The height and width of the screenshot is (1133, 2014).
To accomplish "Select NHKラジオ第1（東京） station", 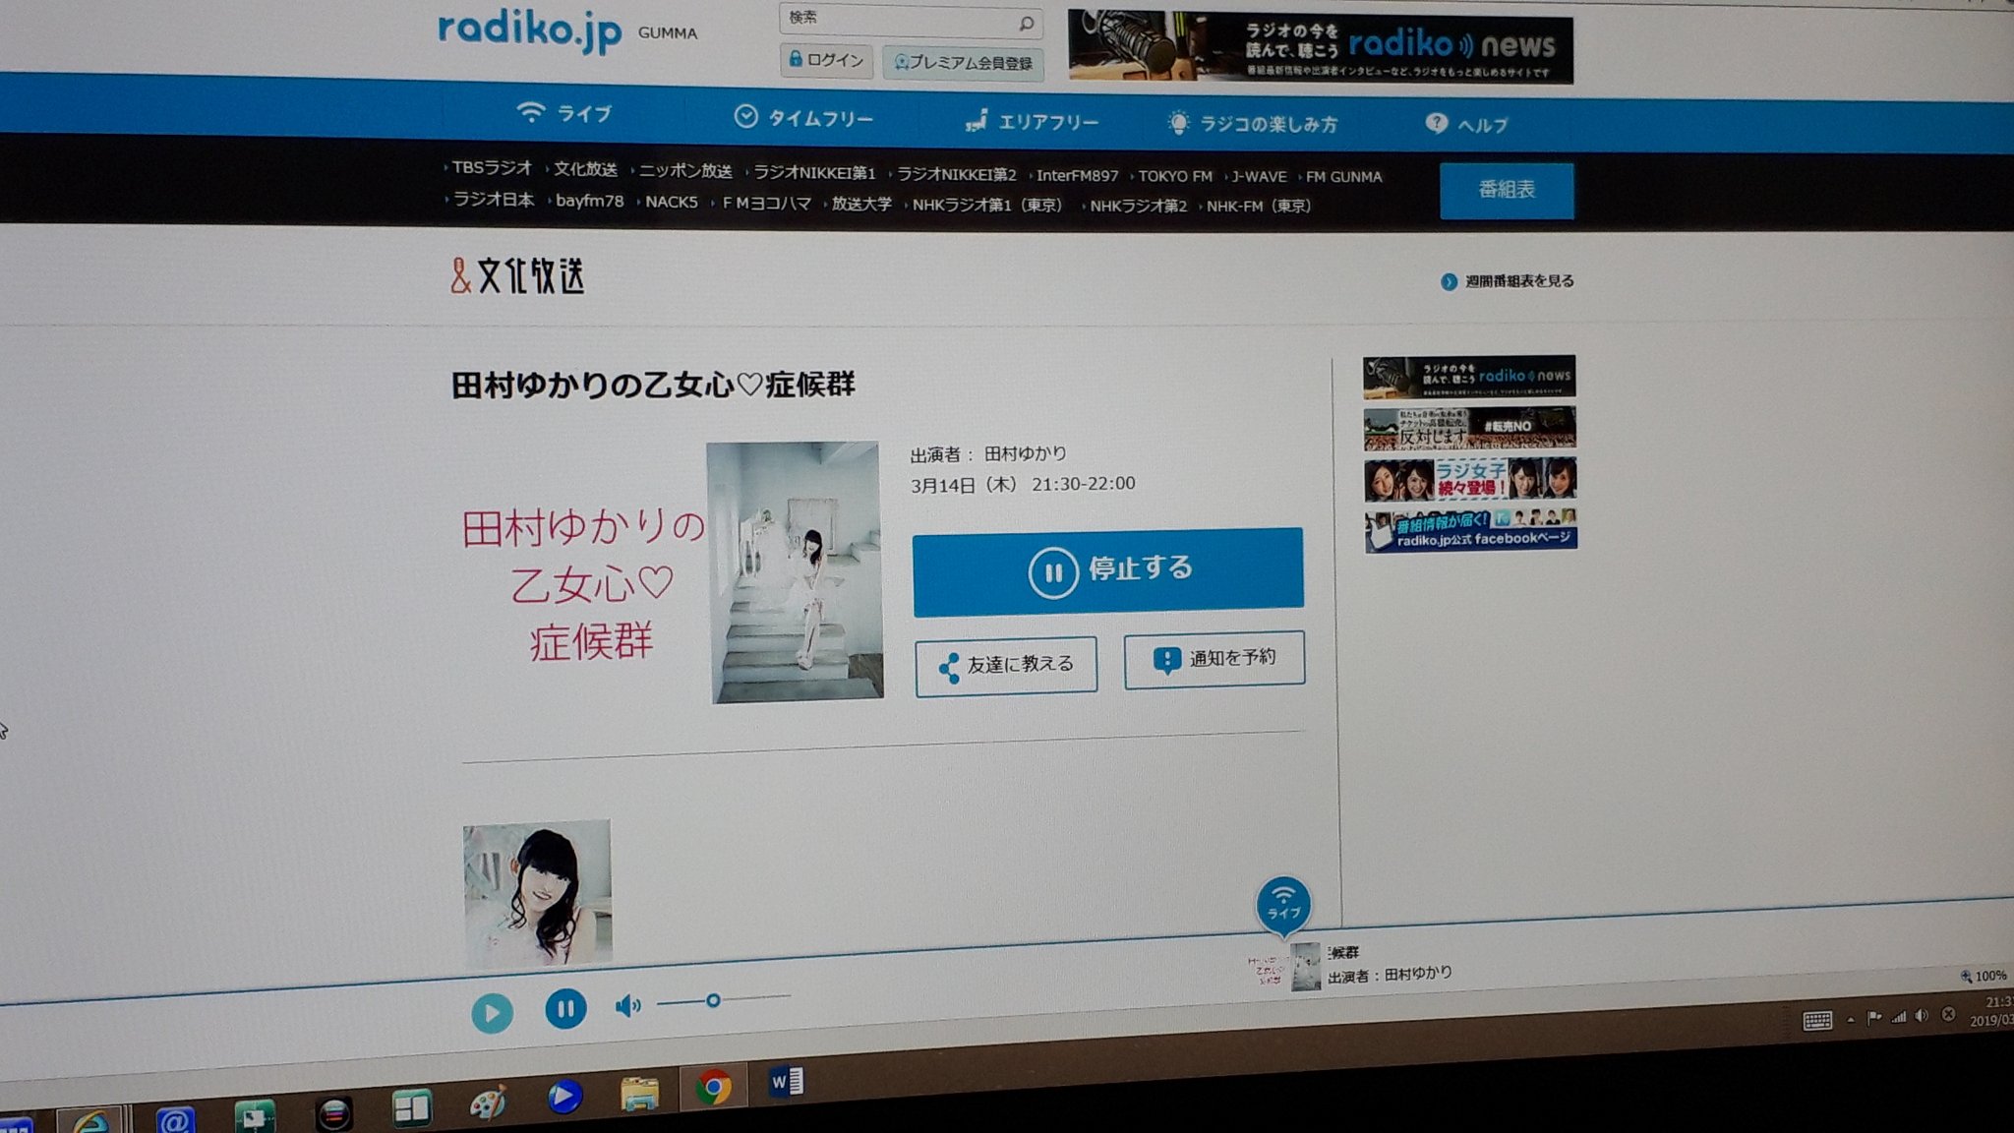I will 986,206.
